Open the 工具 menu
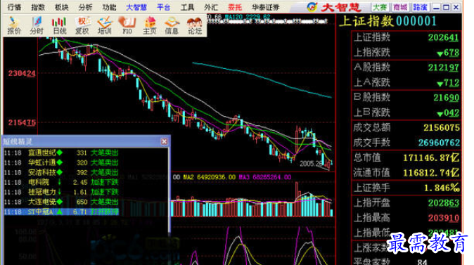This screenshot has height=265, width=474. click(x=188, y=7)
